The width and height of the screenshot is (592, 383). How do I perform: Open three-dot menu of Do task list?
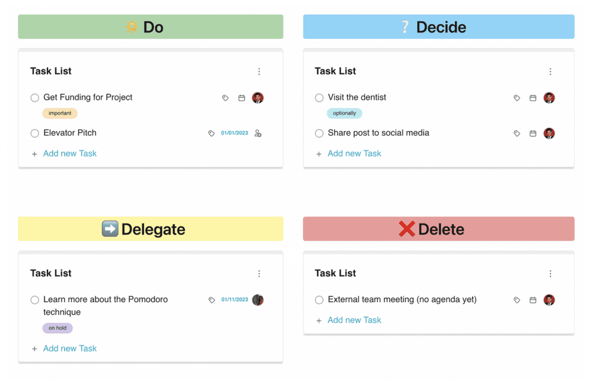click(x=259, y=72)
